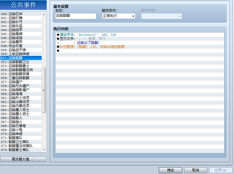Select the text line 召唤出了骷髅!
Screen dimensions: 234x174
tap(140, 43)
